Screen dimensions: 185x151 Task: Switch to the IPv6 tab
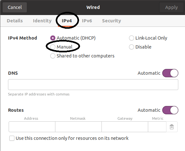coord(87,21)
